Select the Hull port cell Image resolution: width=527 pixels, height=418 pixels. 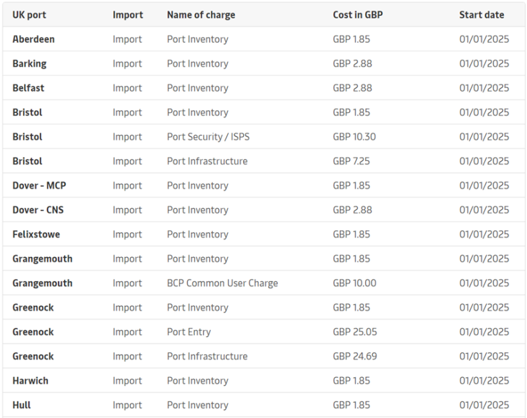pos(22,405)
